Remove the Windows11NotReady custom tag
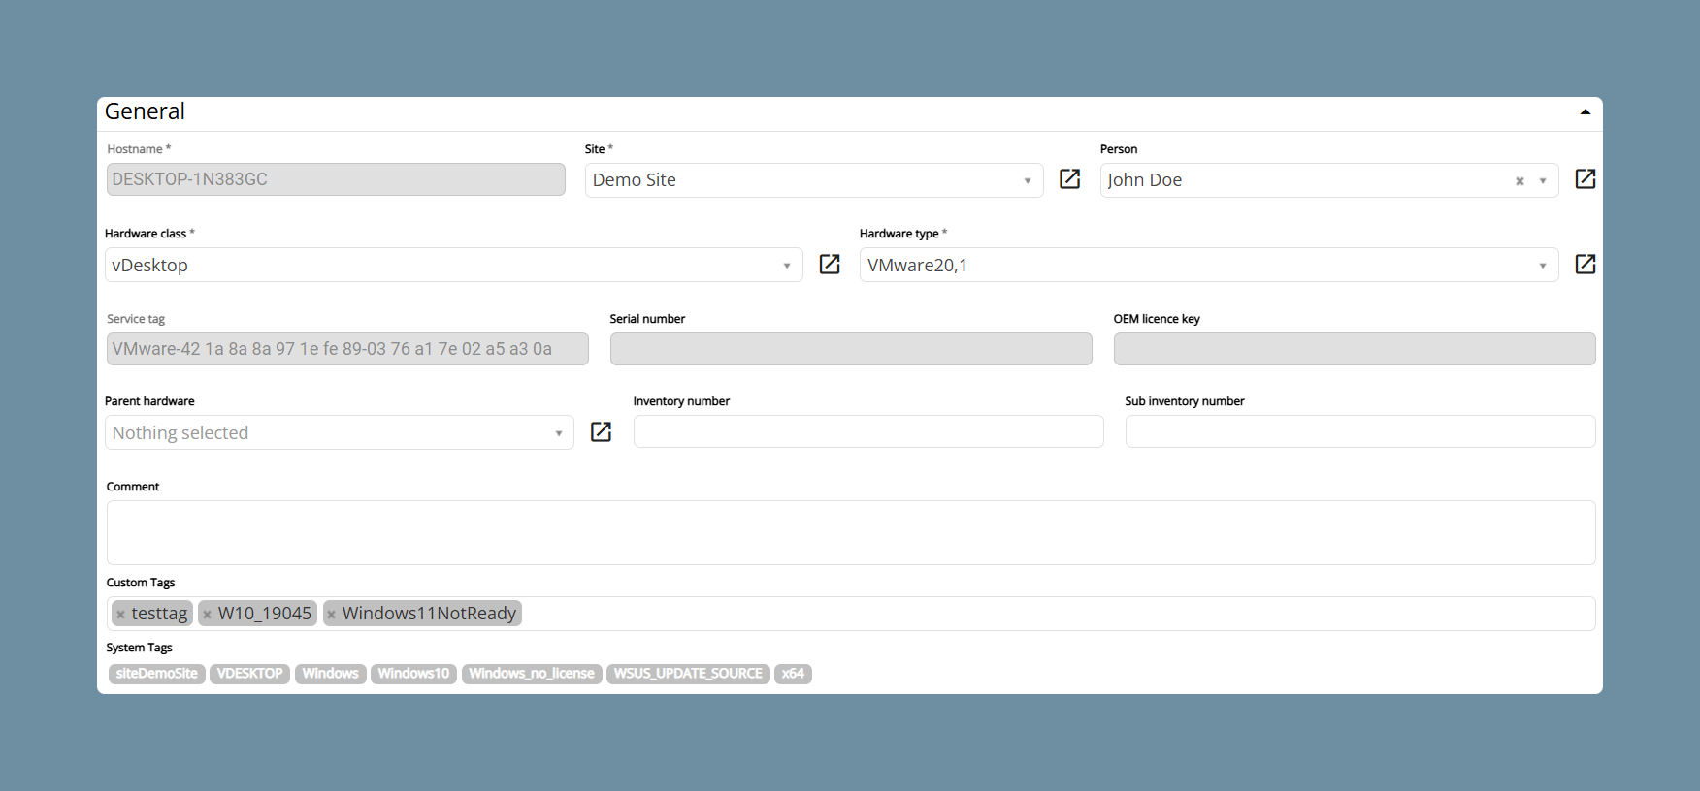The height and width of the screenshot is (791, 1700). pos(331,615)
